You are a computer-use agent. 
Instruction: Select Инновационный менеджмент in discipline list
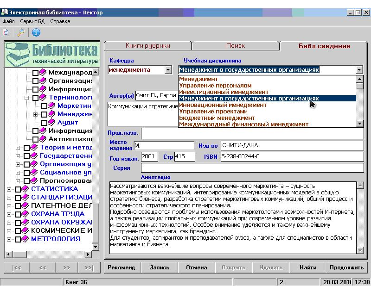tap(267, 105)
